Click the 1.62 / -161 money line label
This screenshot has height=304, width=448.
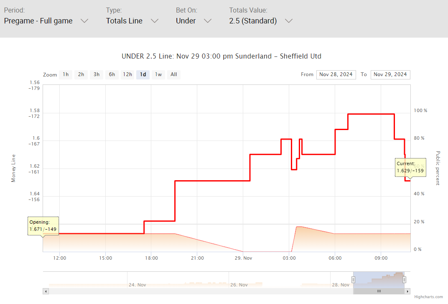(x=34, y=169)
